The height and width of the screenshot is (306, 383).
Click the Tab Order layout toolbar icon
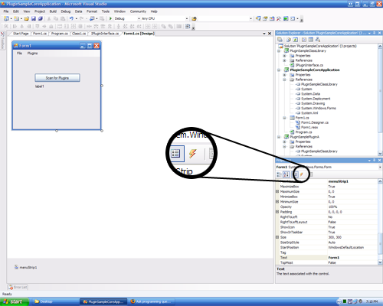(x=188, y=26)
